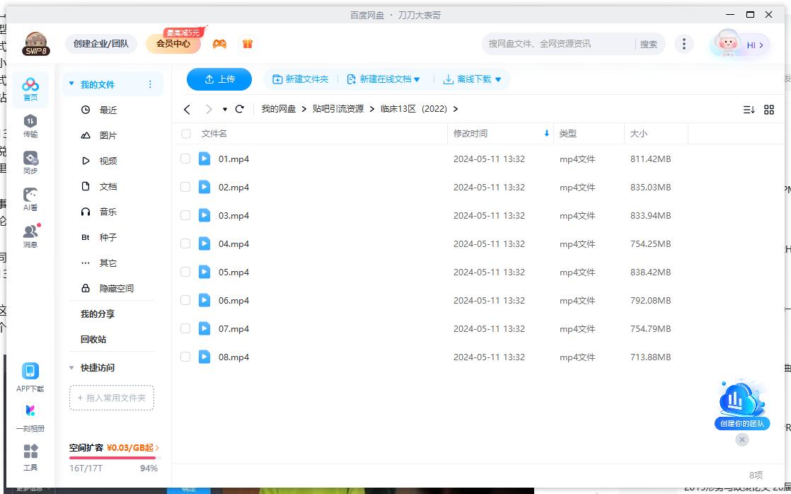Open AI看 from the left sidebar
Viewport: 791px width, 494px height.
click(30, 198)
